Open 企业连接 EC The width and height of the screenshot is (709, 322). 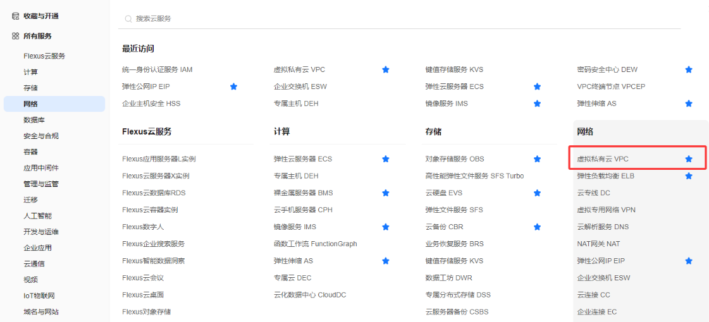(x=597, y=312)
